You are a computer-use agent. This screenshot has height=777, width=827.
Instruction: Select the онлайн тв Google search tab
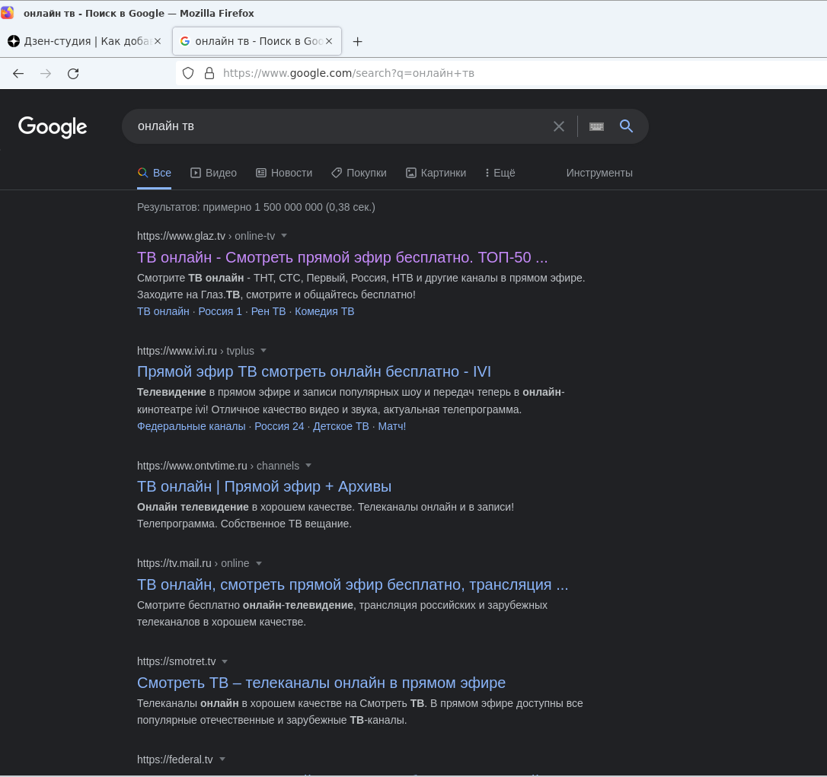257,41
